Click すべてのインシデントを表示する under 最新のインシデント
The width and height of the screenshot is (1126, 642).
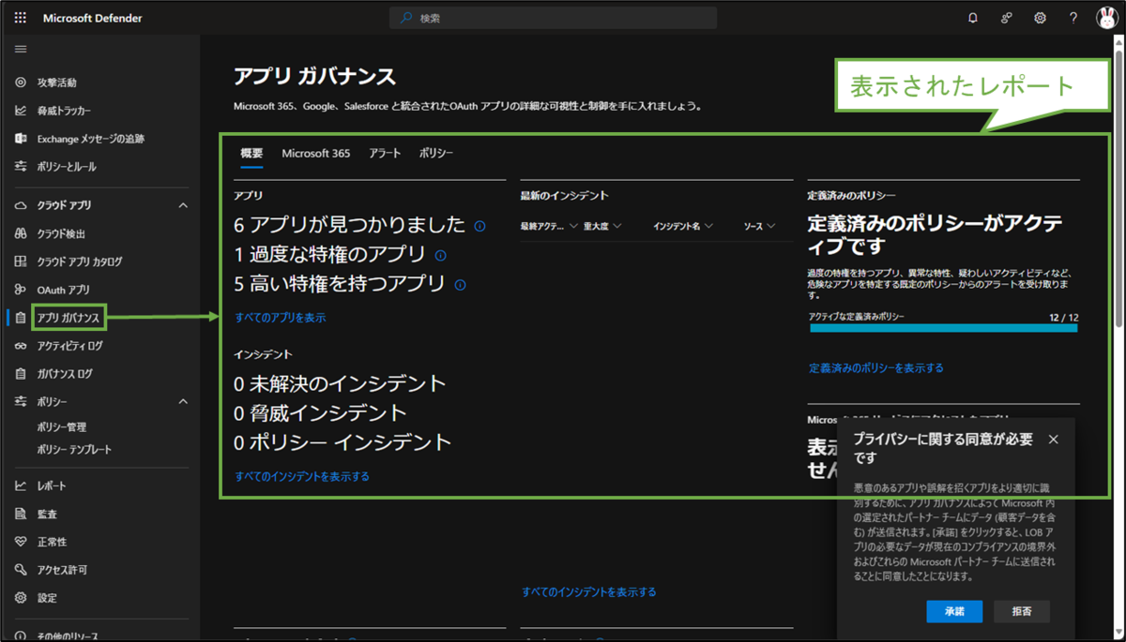[x=589, y=592]
